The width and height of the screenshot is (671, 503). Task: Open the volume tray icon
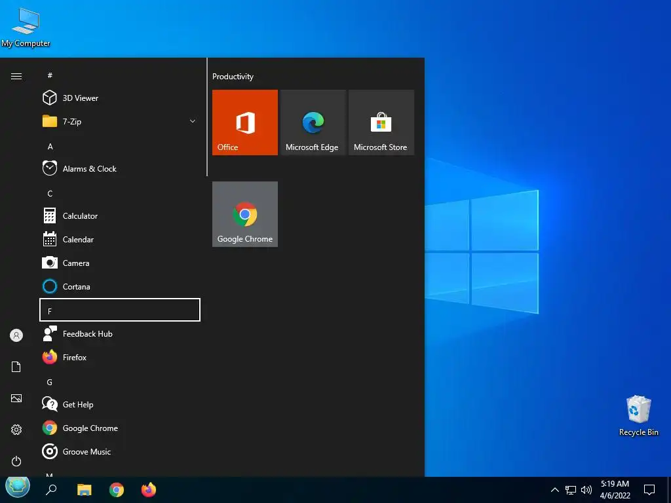586,490
